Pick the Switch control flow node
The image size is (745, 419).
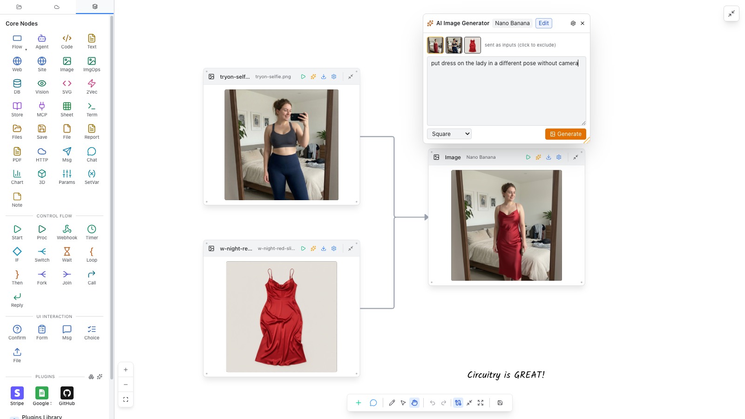coord(42,255)
